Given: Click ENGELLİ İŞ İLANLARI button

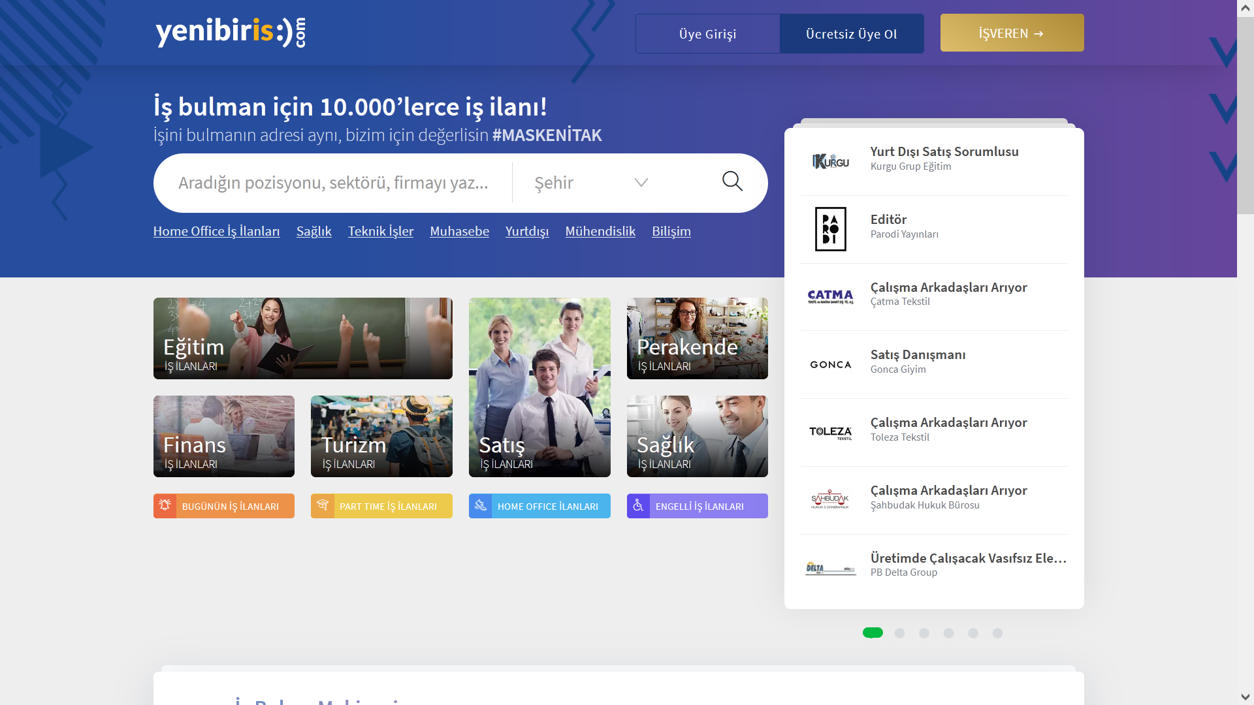Looking at the screenshot, I should 697,505.
